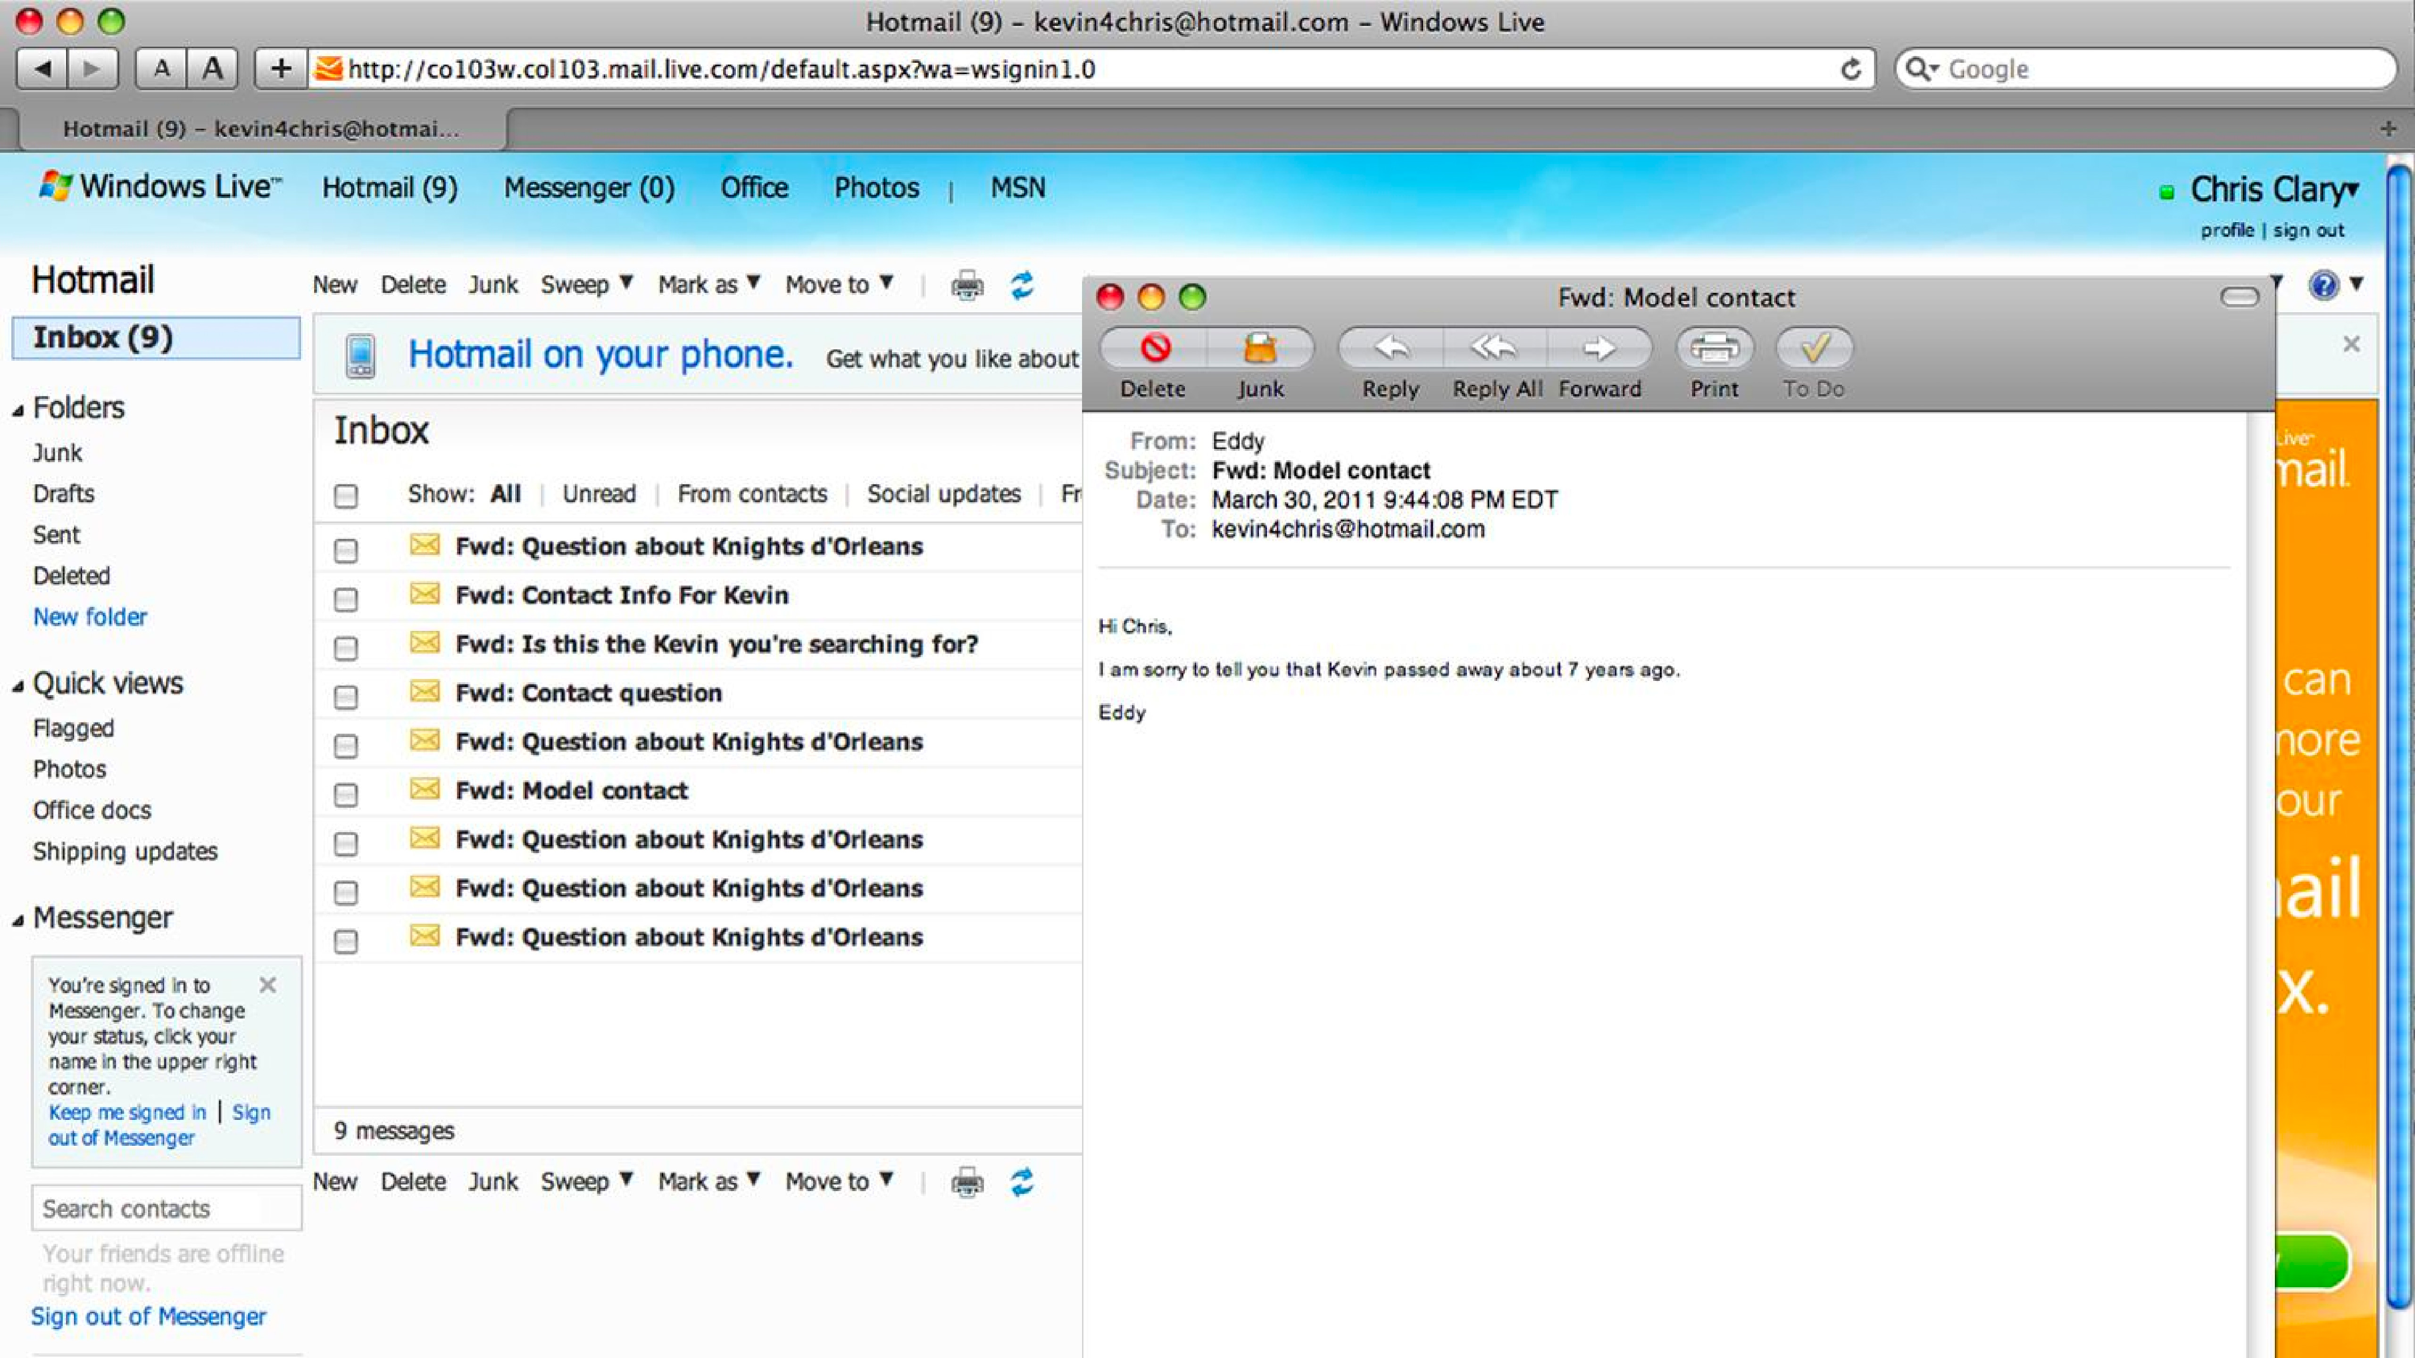Filter inbox by Unread

pos(599,494)
